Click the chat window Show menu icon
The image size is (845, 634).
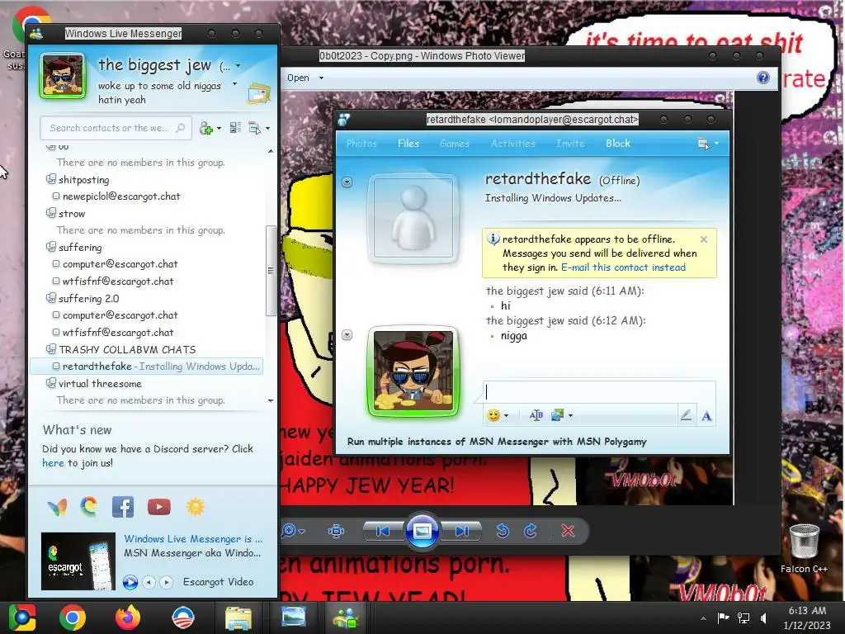click(703, 144)
